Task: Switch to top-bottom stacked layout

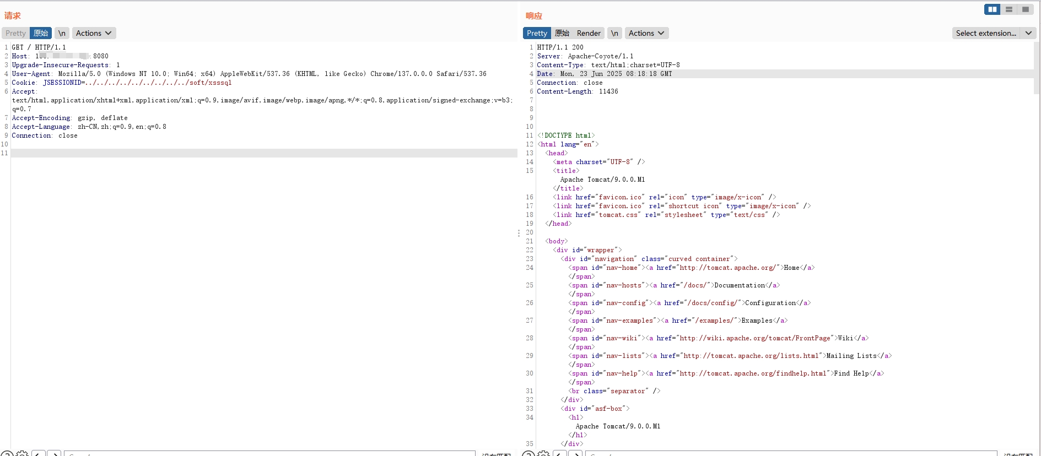Action: [x=1009, y=9]
